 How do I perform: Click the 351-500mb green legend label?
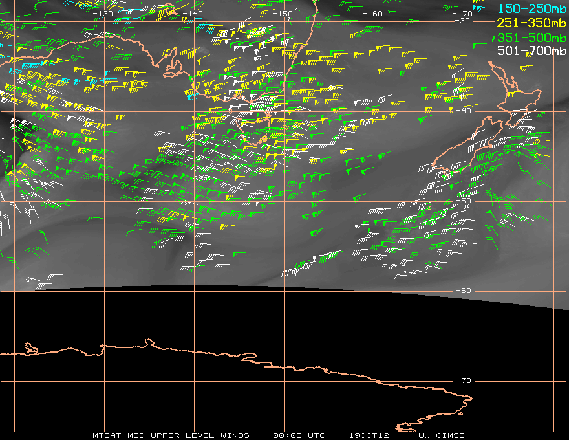pos(531,38)
